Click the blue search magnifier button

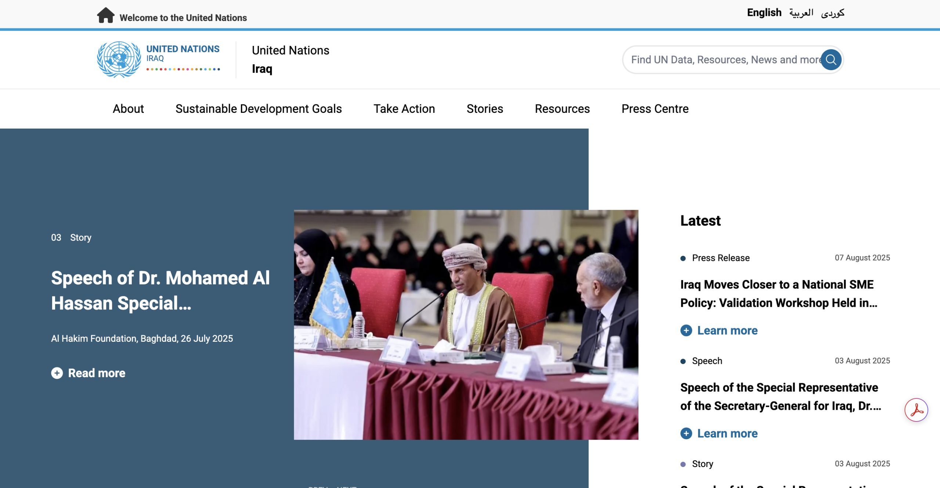click(831, 60)
